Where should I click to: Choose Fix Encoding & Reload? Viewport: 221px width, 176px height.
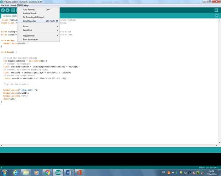point(38,17)
